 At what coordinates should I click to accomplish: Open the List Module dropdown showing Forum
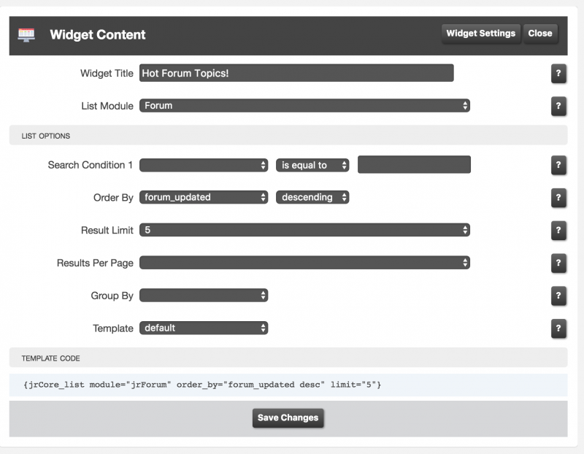coord(304,106)
